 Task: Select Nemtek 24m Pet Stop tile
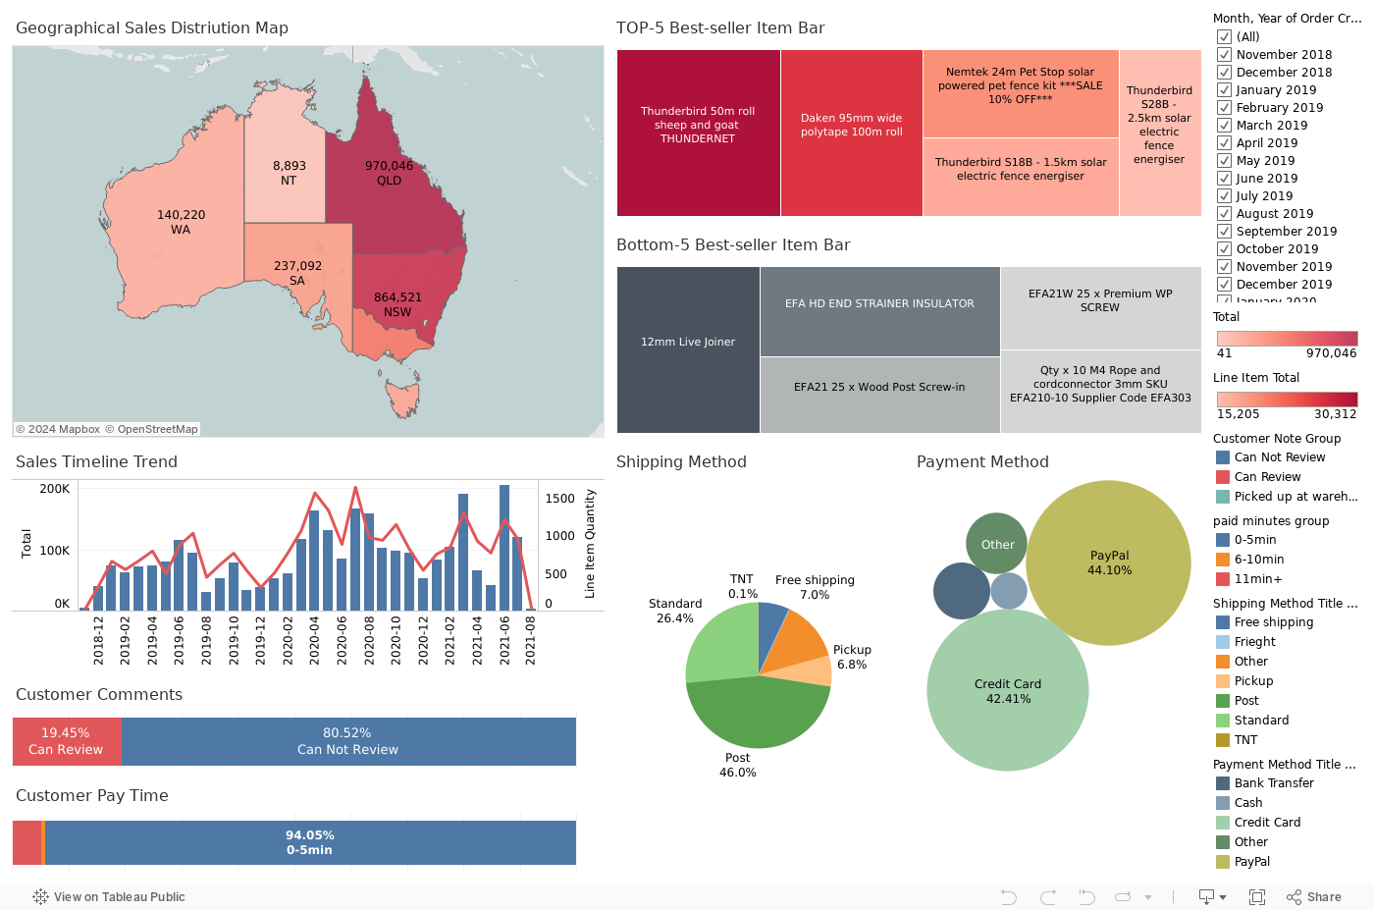[1021, 93]
